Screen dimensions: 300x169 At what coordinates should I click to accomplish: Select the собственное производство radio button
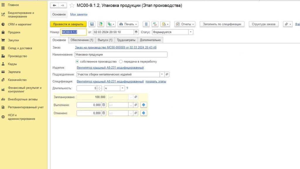click(77, 62)
